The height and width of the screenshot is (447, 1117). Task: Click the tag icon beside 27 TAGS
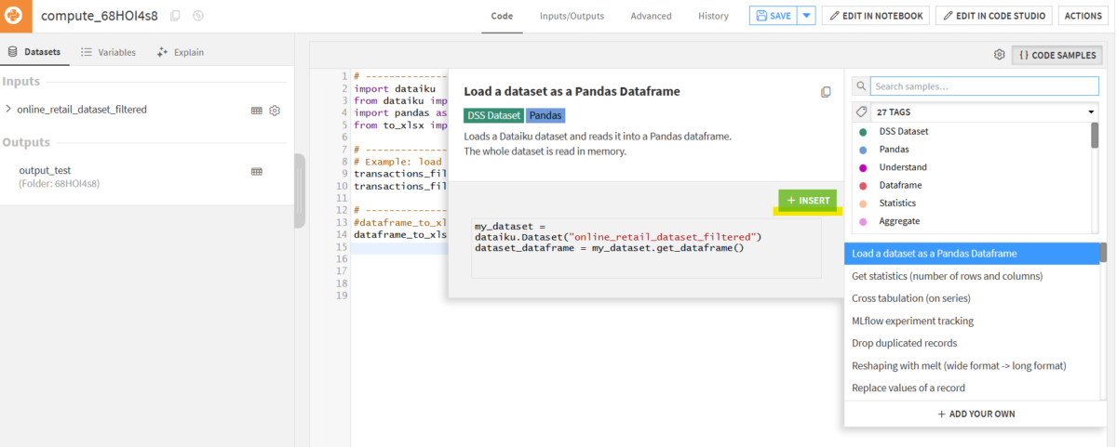(860, 112)
